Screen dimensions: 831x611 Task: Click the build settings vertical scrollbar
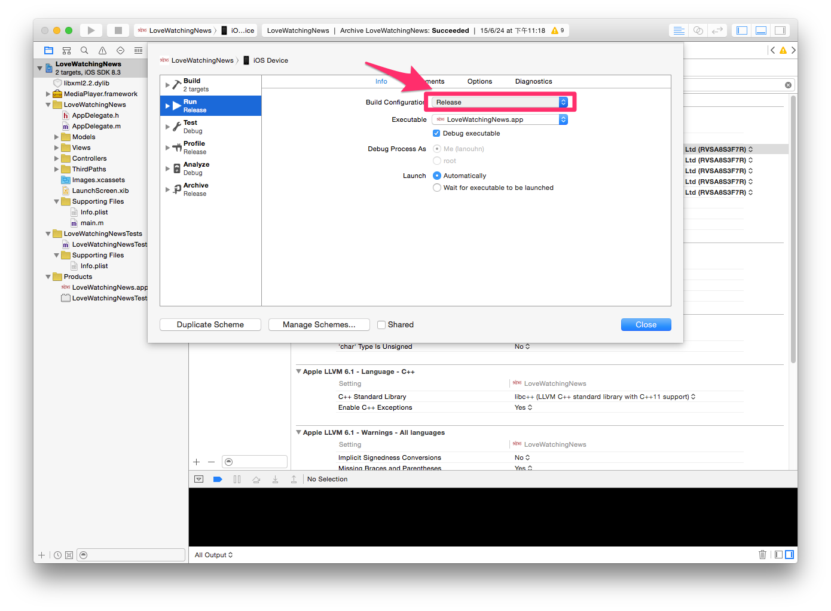pos(793,229)
